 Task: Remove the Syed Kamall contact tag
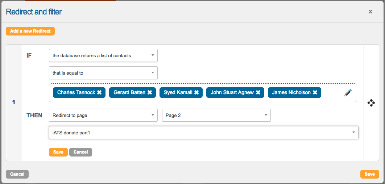[x=196, y=92]
